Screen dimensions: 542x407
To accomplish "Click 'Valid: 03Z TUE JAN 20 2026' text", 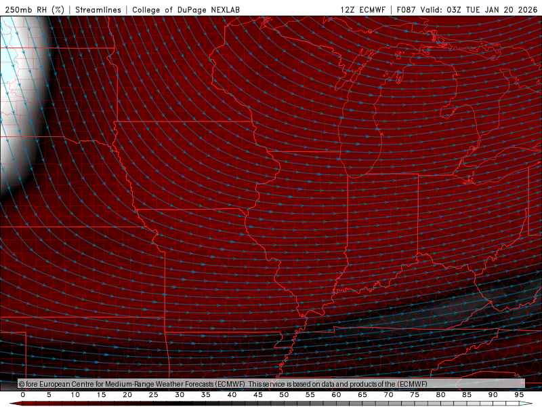I will (x=479, y=9).
